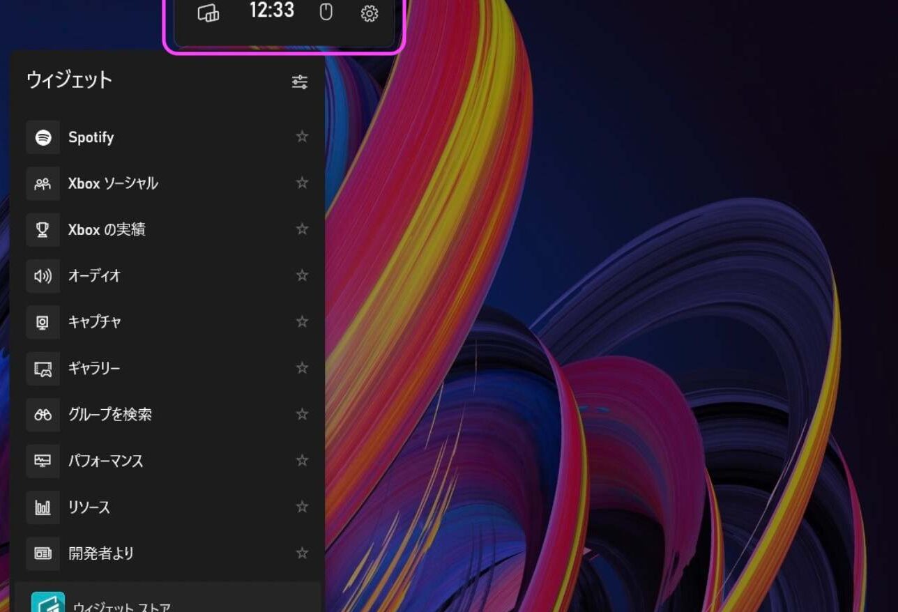
Task: Toggle favorite star for キャプチャ
Action: coord(302,321)
